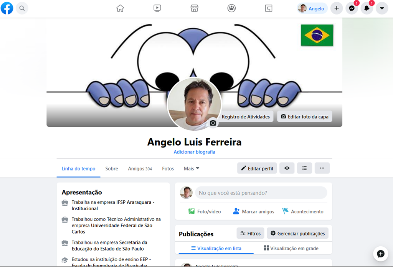
Task: Open Registro de Atividades
Action: pos(245,116)
